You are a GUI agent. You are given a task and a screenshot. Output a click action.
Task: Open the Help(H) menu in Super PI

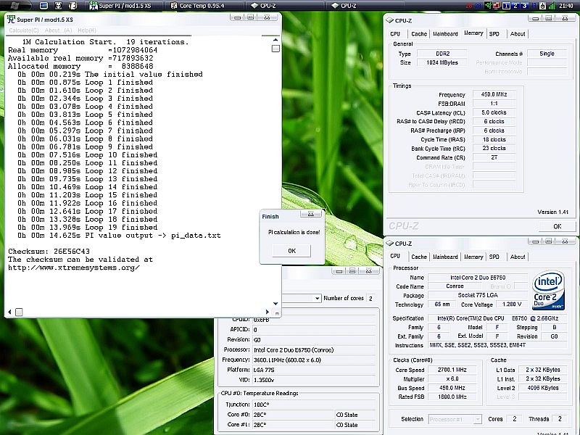pos(87,30)
